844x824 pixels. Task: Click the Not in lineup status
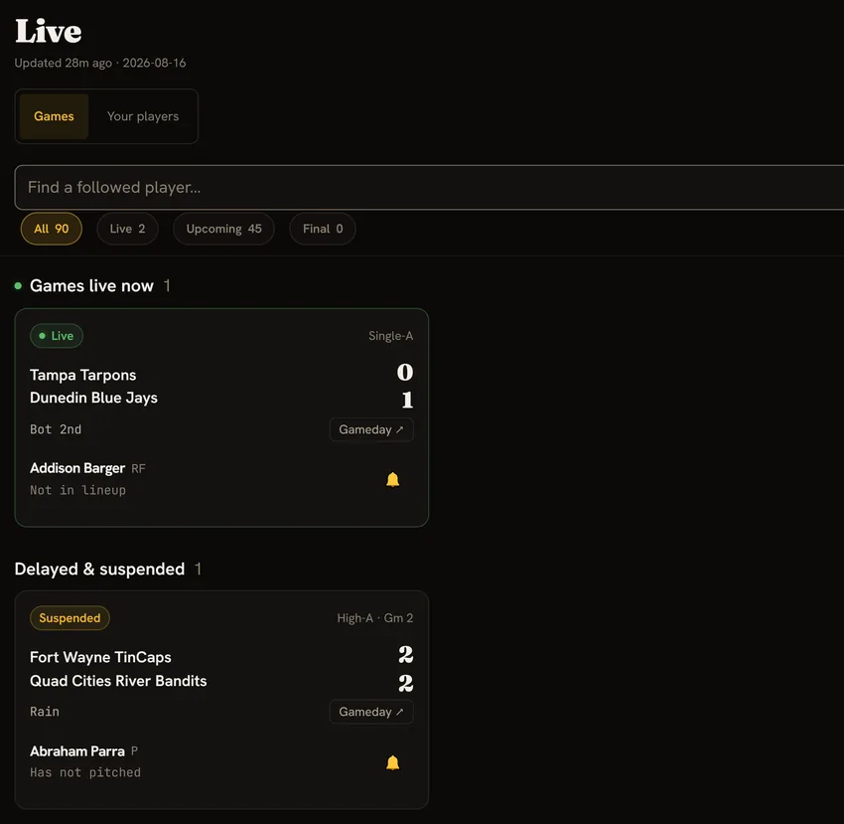coord(78,490)
